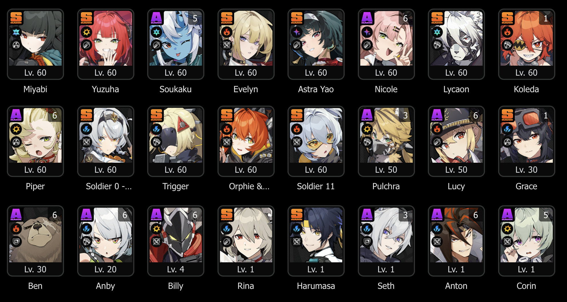The height and width of the screenshot is (302, 567).
Task: Click the fire attribute icon on Soldier 11's card
Action: click(x=297, y=129)
